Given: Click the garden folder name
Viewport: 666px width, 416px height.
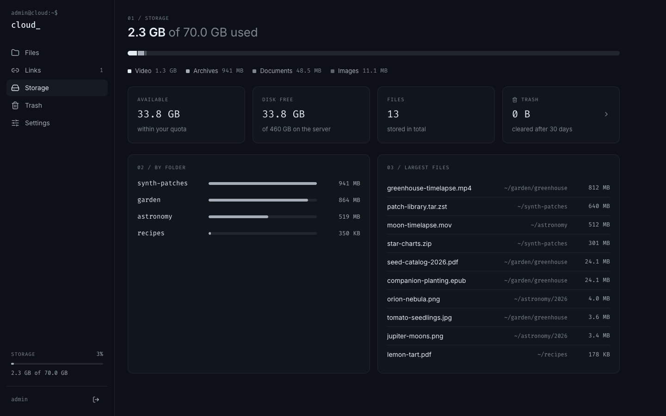Looking at the screenshot, I should pos(149,200).
